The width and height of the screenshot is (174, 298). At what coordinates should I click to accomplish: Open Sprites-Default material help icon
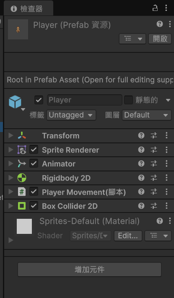click(160, 221)
